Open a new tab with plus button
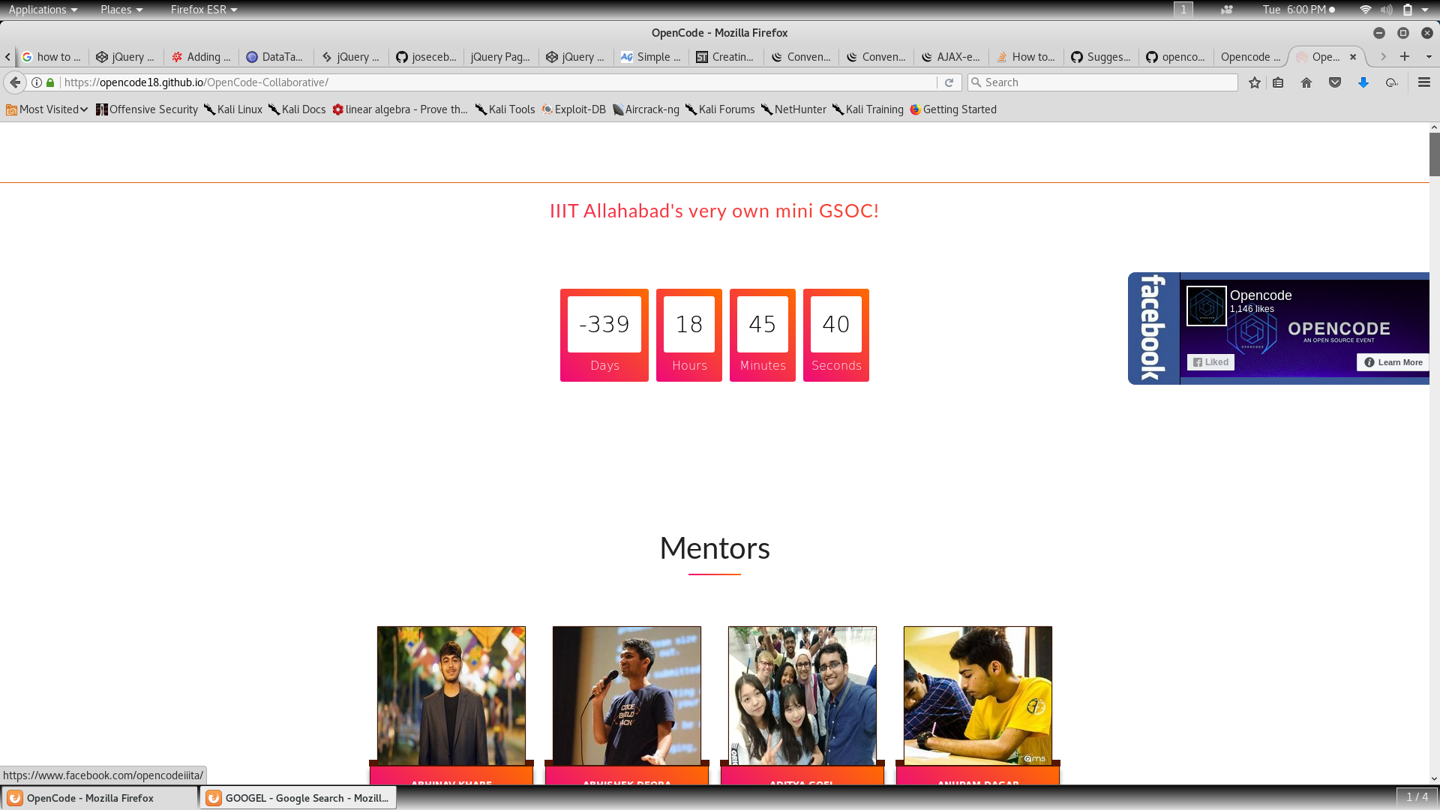The height and width of the screenshot is (810, 1440). (x=1405, y=56)
